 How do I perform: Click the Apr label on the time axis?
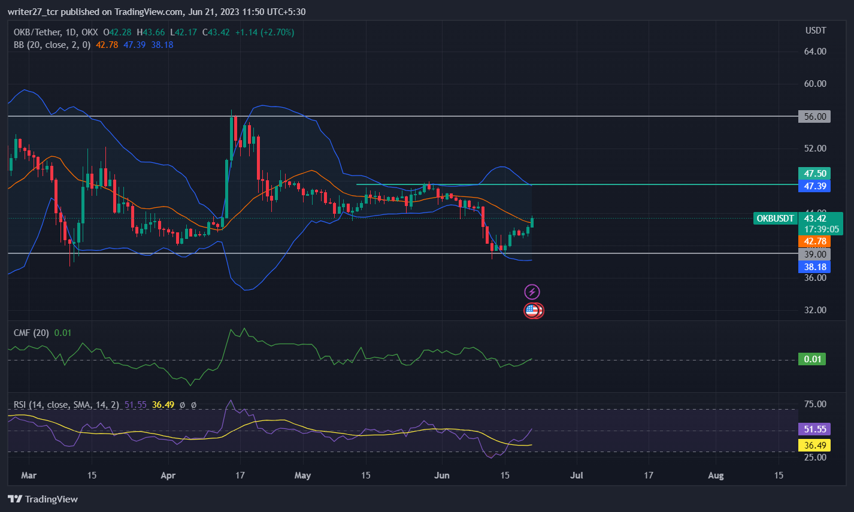(169, 475)
